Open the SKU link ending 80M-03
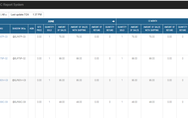Screen dimensions: 188x118 4,80
